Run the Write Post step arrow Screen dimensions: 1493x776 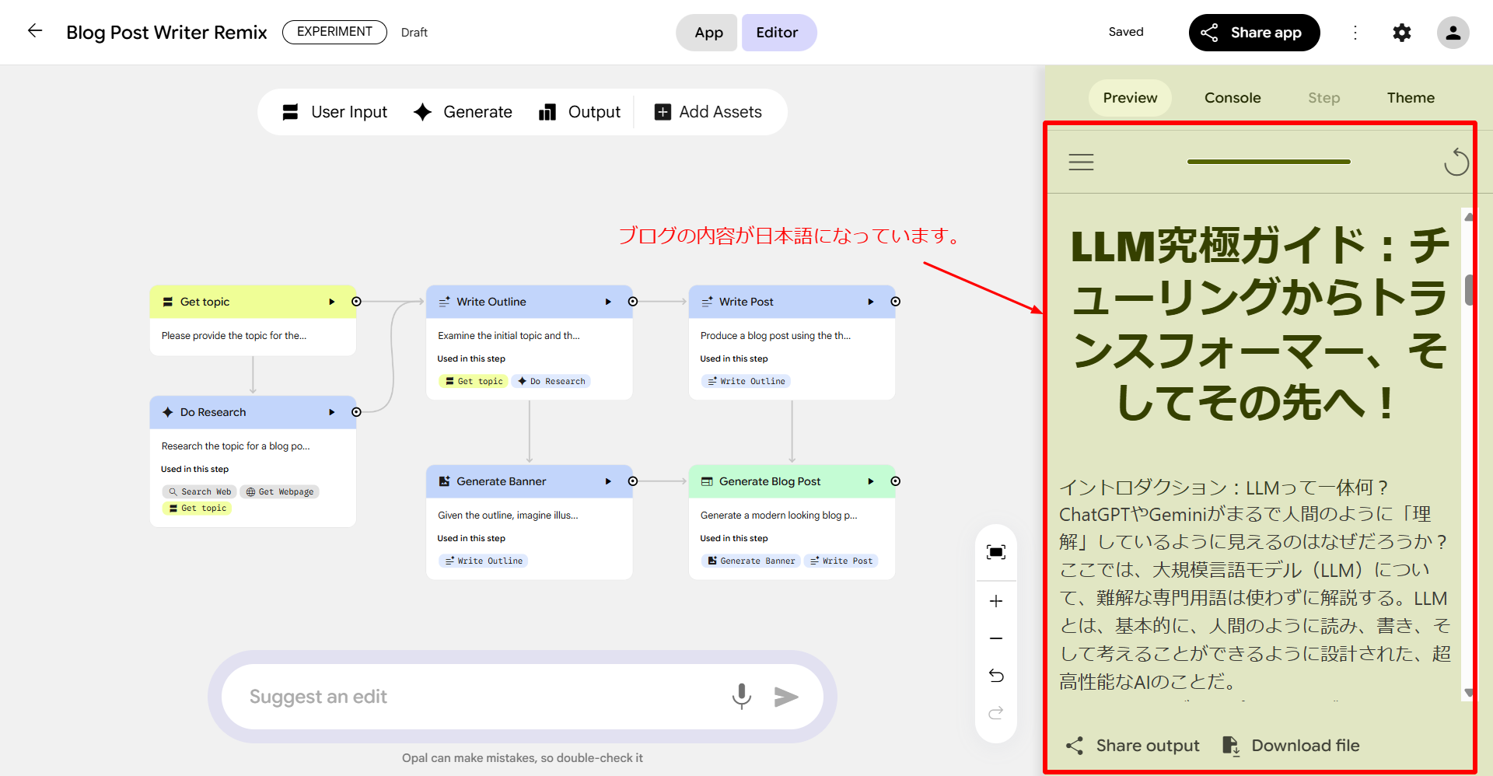pos(870,302)
